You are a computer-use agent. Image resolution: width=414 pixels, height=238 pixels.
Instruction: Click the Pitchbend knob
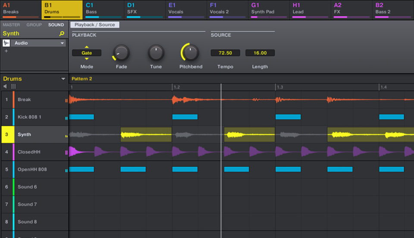tap(191, 53)
